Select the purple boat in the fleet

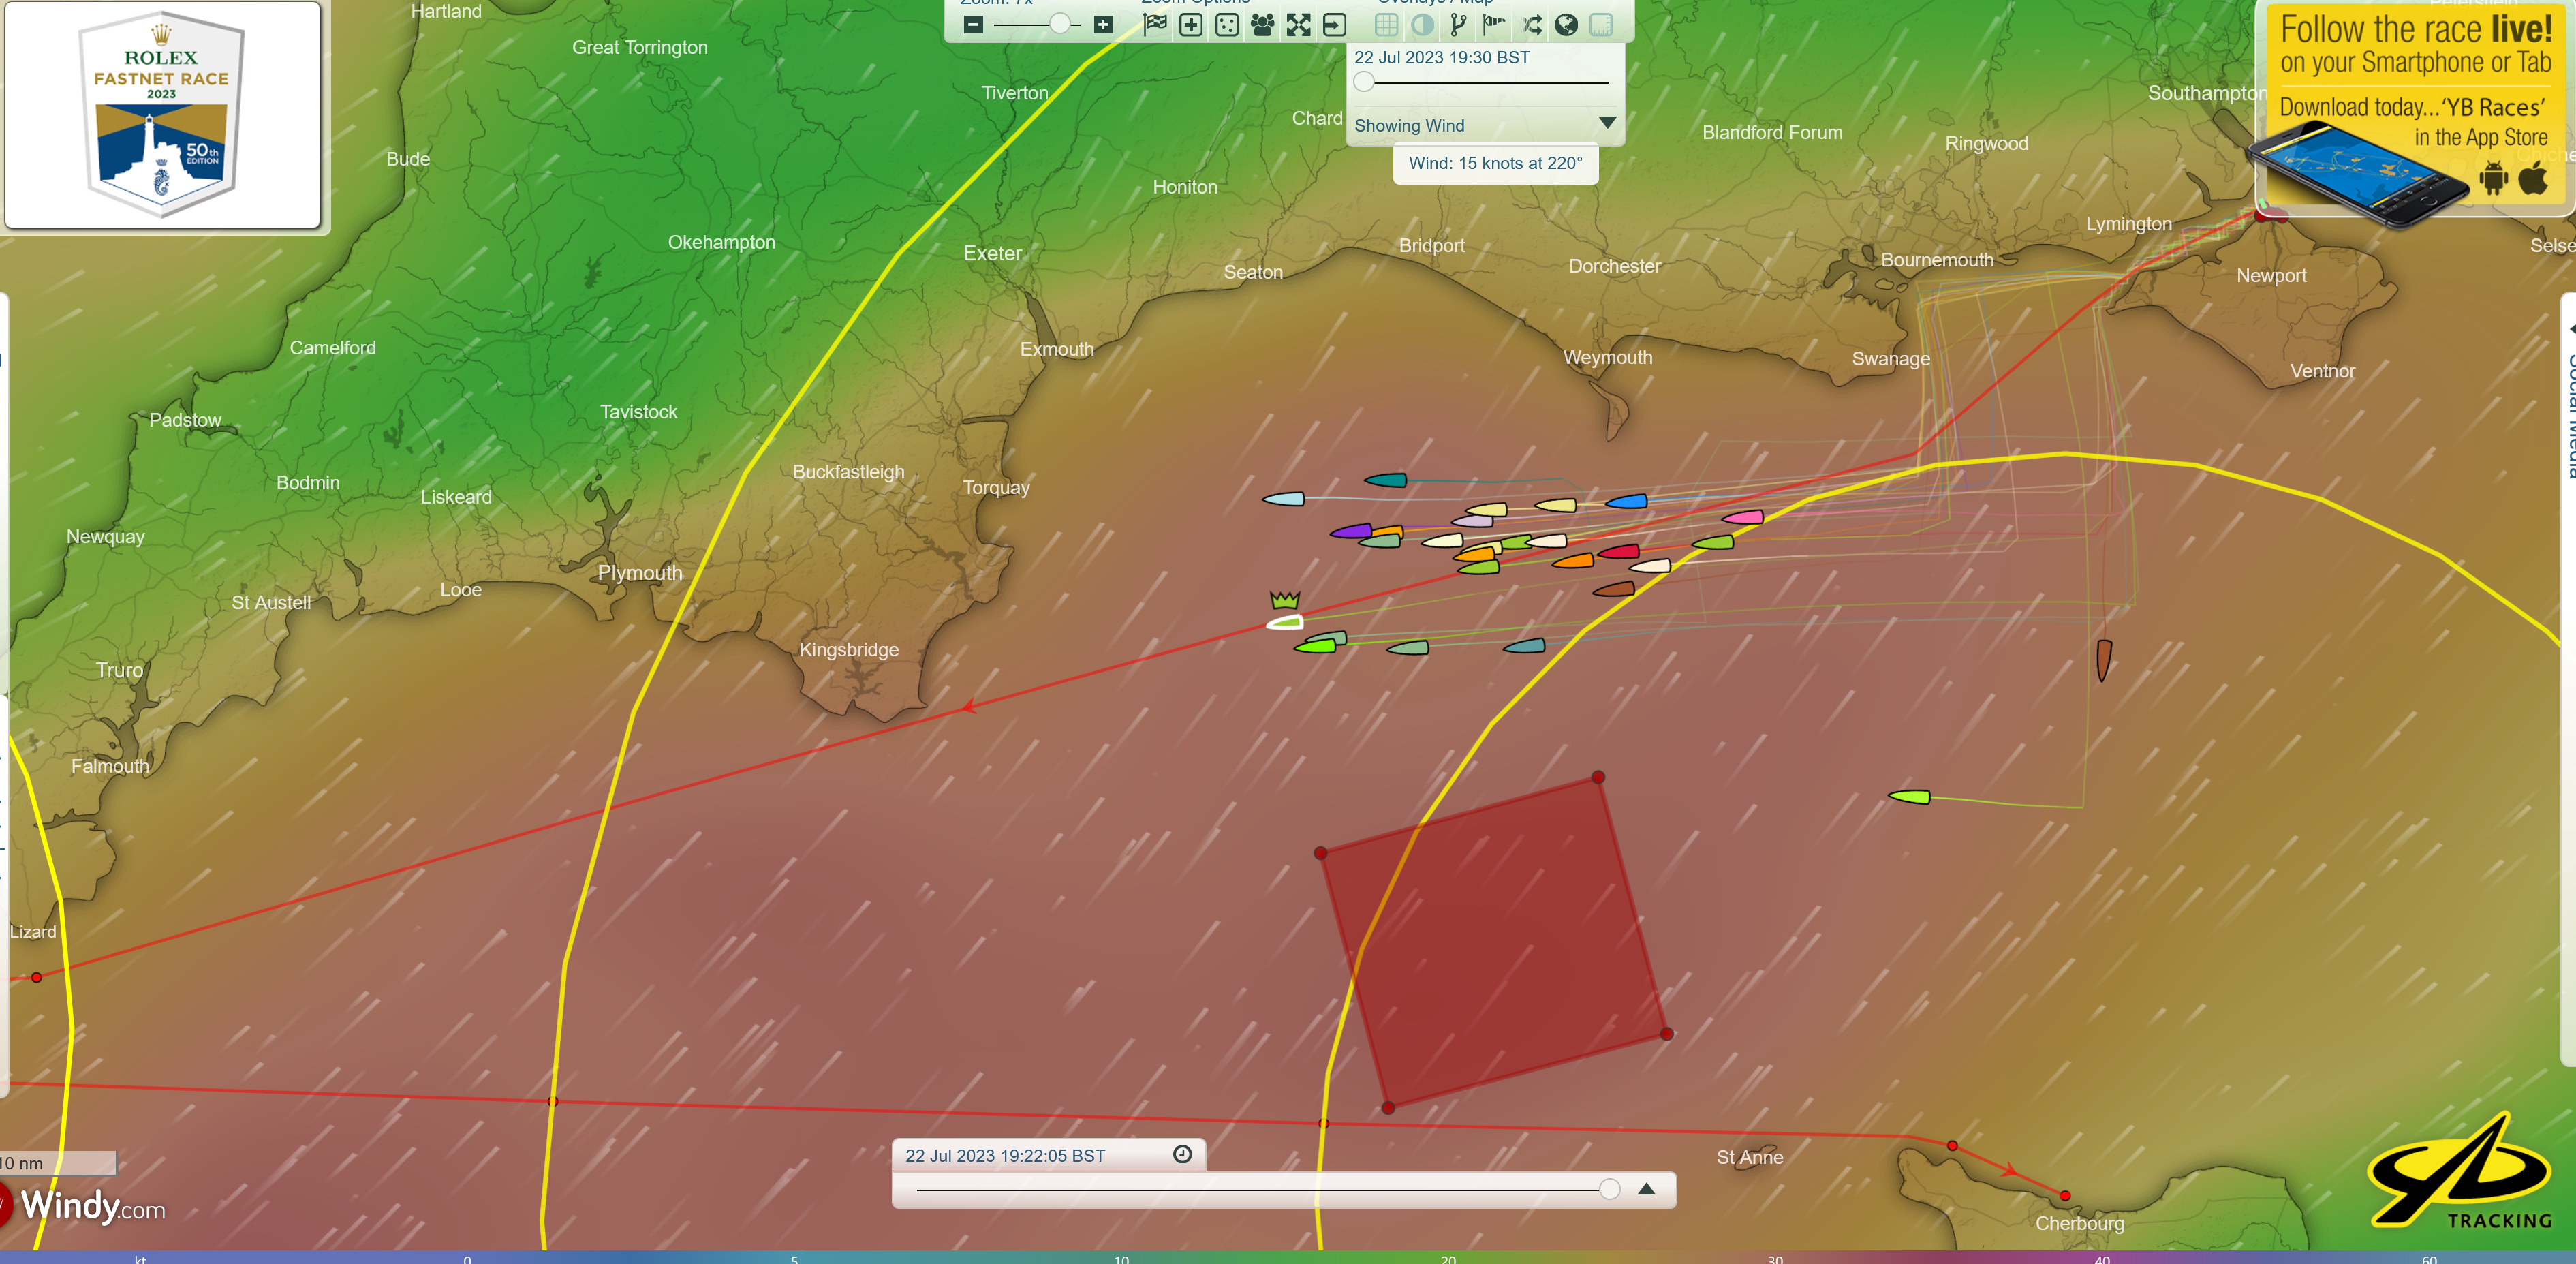pyautogui.click(x=1351, y=531)
